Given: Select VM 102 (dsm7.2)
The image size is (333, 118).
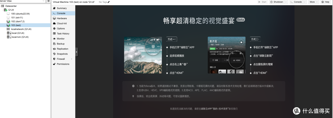Looking at the screenshot, I should tap(18, 22).
